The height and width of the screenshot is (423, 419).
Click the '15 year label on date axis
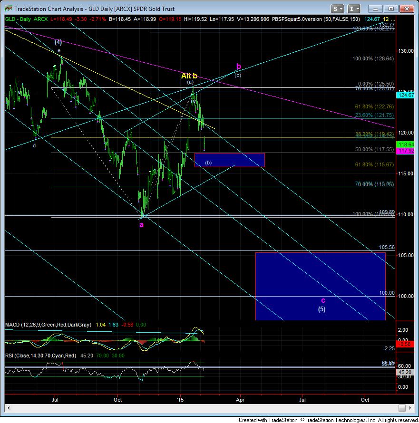(180, 400)
